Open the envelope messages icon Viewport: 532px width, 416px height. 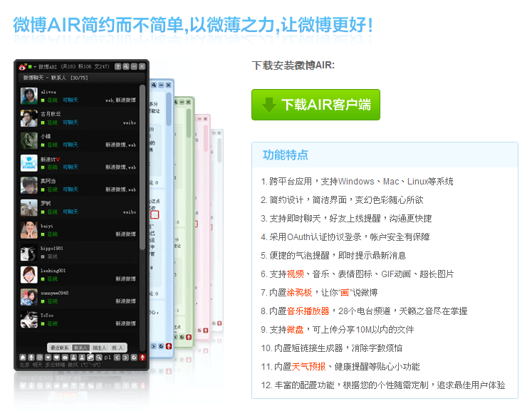(x=65, y=358)
